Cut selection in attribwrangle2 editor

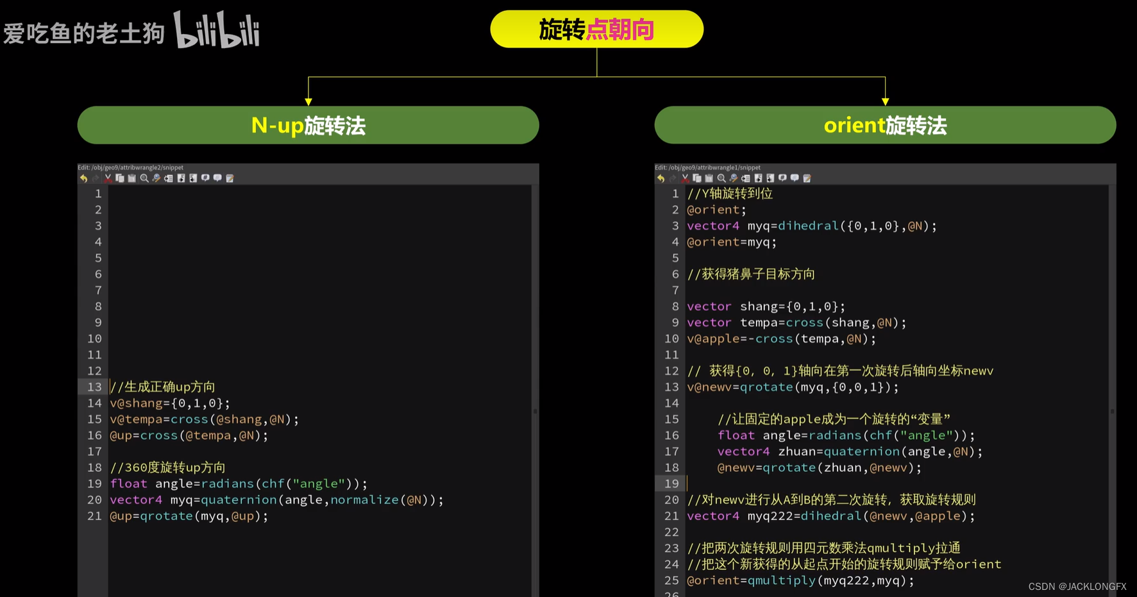coord(108,178)
